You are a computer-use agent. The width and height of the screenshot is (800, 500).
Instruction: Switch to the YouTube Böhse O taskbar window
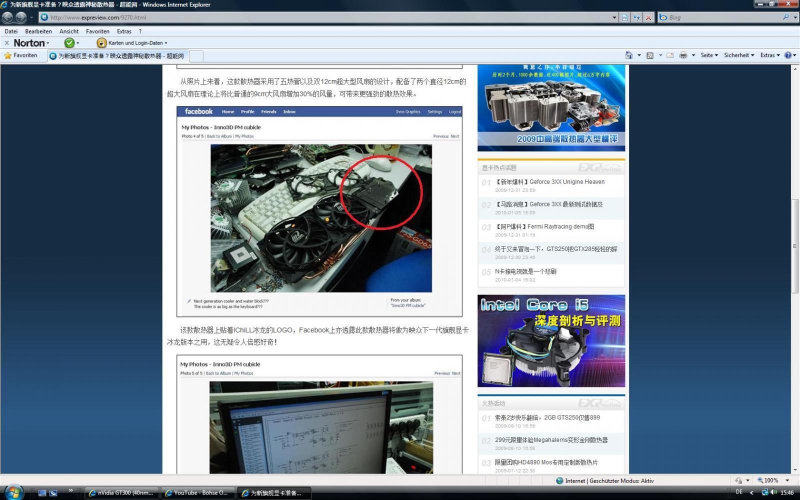coord(197,493)
